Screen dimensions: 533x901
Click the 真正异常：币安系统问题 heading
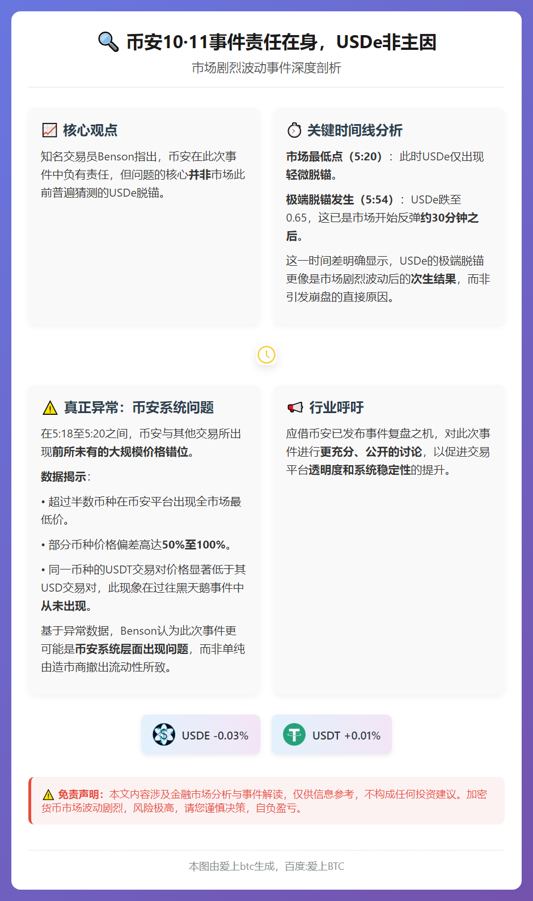tap(139, 407)
